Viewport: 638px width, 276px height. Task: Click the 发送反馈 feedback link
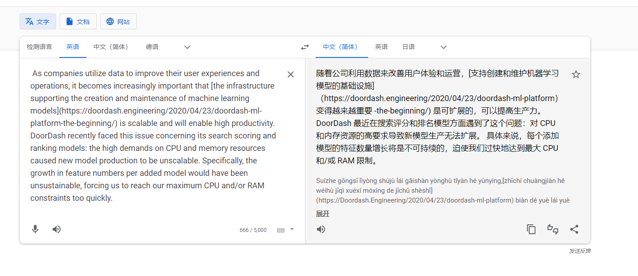coord(580,251)
